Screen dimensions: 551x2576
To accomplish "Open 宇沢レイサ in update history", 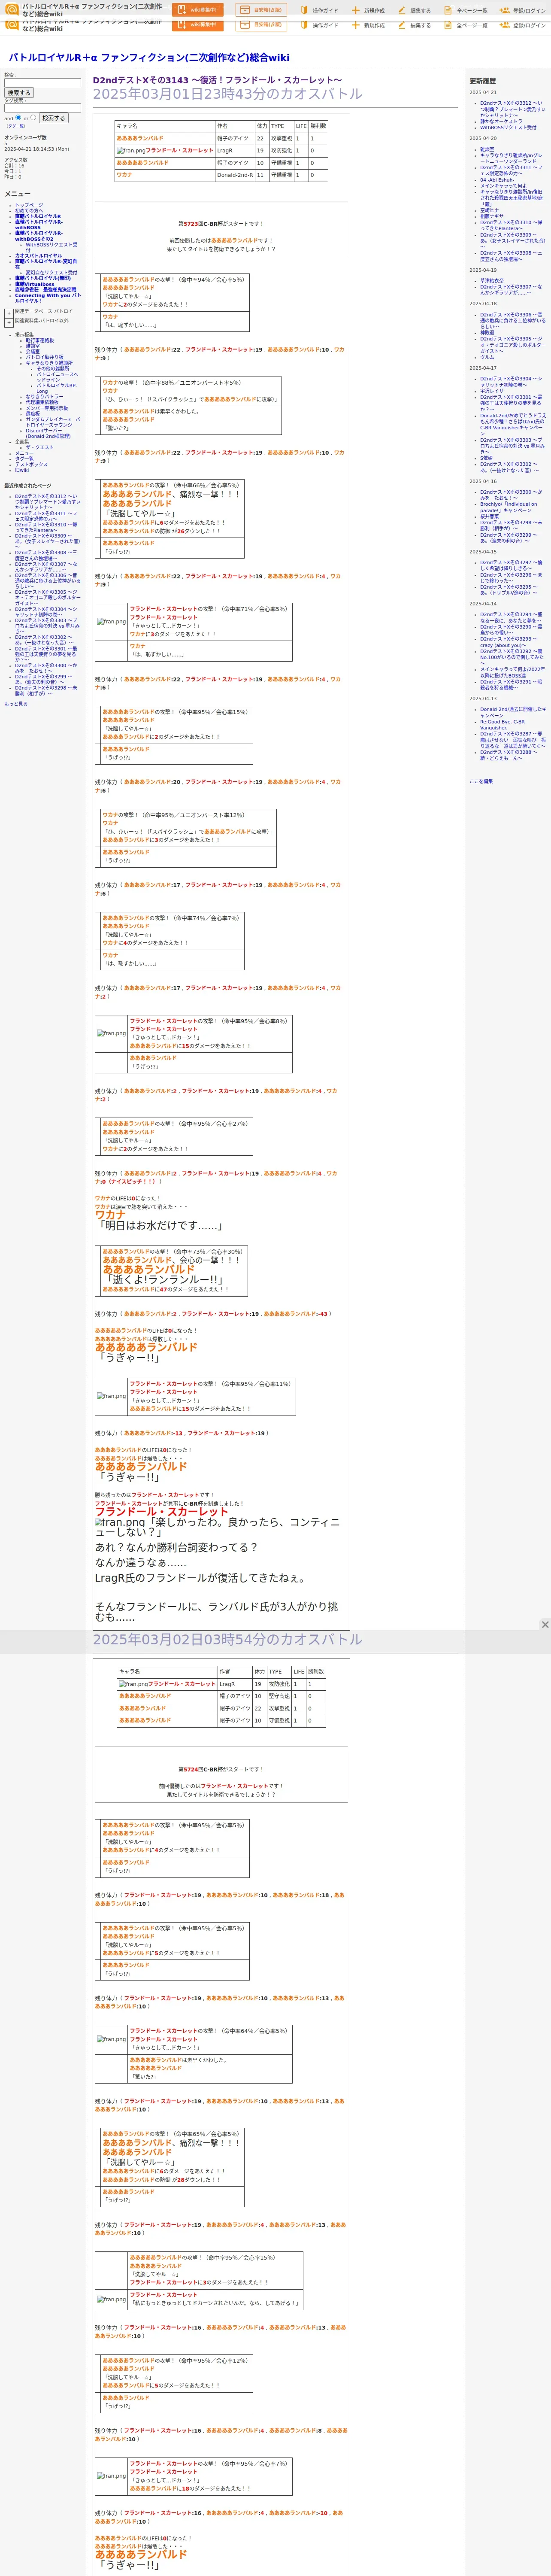I will [492, 391].
